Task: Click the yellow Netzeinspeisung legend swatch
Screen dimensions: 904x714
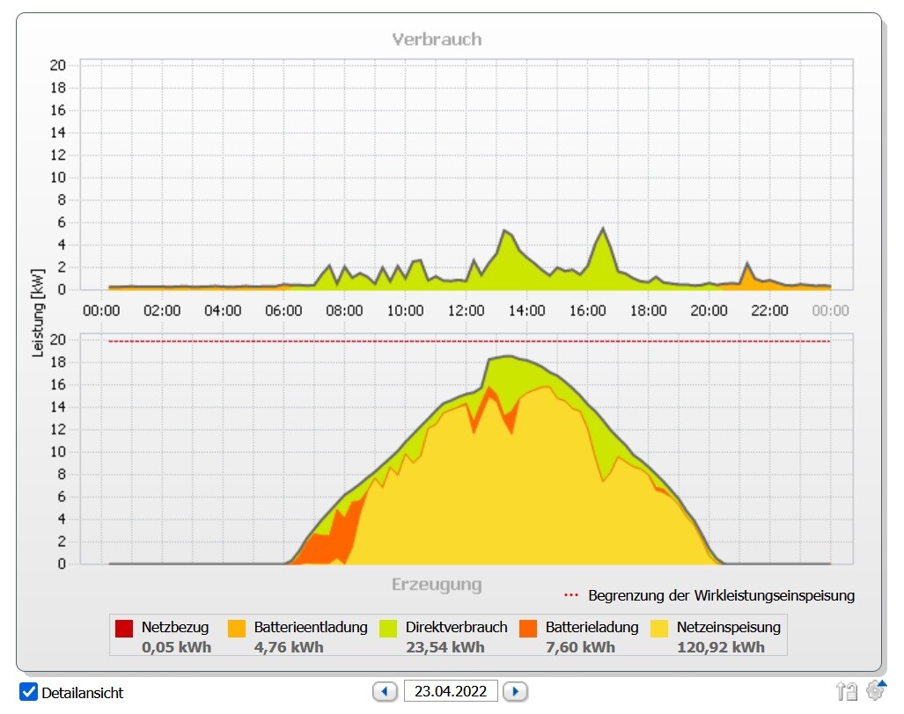Action: coord(659,628)
